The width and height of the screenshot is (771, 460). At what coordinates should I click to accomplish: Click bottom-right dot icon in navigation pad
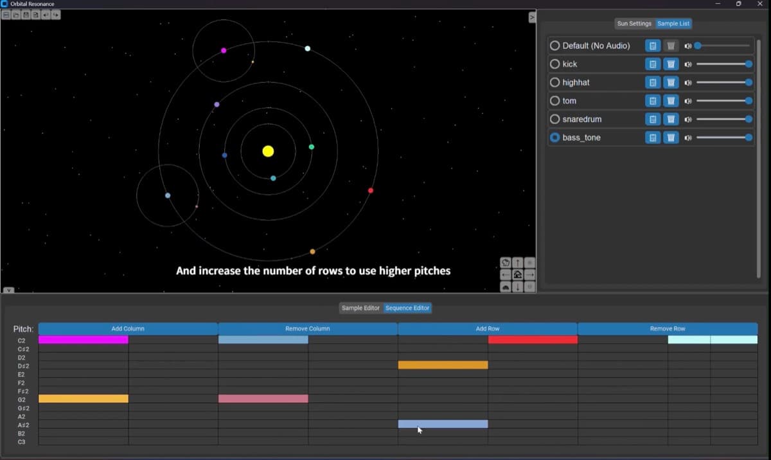(530, 287)
